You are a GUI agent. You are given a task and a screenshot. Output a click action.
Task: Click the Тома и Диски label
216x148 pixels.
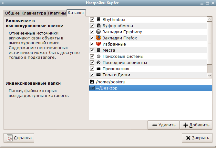click(117, 75)
